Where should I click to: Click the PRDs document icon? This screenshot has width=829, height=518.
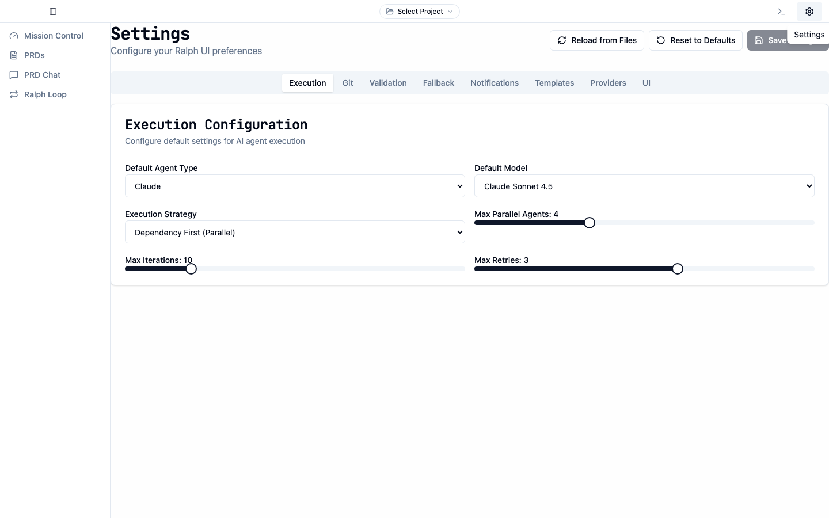pos(14,55)
